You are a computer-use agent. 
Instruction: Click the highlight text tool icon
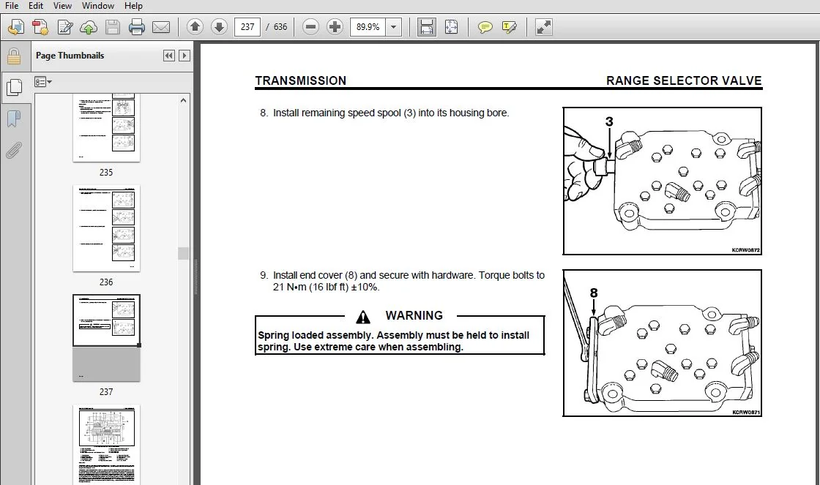[x=509, y=26]
